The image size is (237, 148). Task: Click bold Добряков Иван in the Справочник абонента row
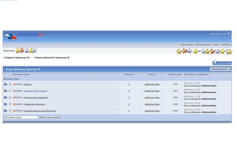tap(209, 105)
